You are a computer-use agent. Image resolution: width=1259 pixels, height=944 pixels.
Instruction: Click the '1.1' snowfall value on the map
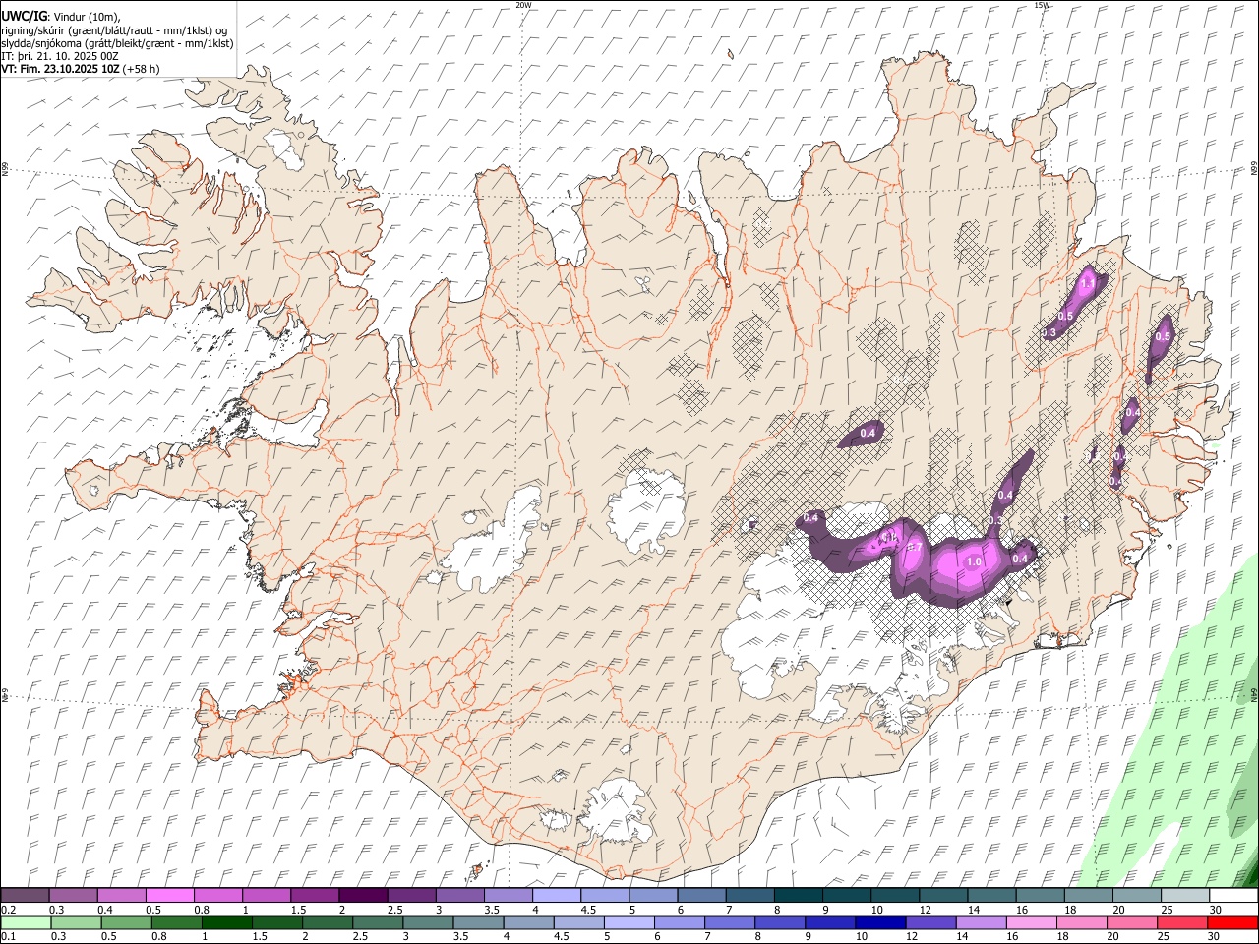pos(1087,283)
